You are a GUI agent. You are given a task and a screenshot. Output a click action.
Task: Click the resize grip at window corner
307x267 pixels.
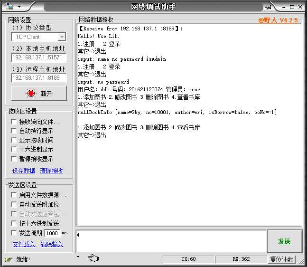point(301,261)
